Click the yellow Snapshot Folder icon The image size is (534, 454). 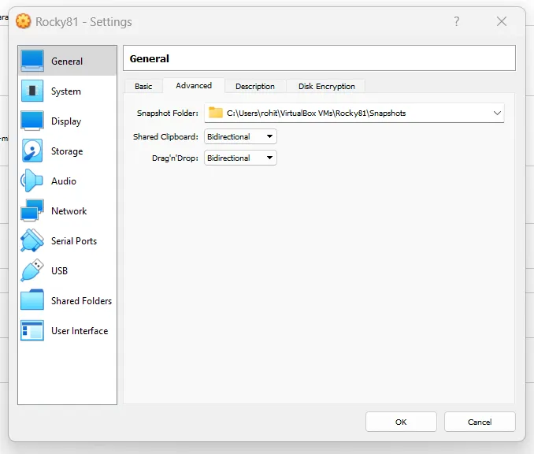click(x=216, y=113)
